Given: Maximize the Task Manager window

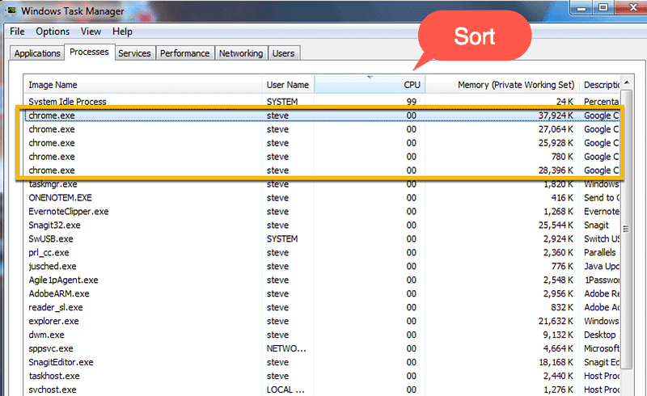Looking at the screenshot, I should pyautogui.click(x=603, y=8).
